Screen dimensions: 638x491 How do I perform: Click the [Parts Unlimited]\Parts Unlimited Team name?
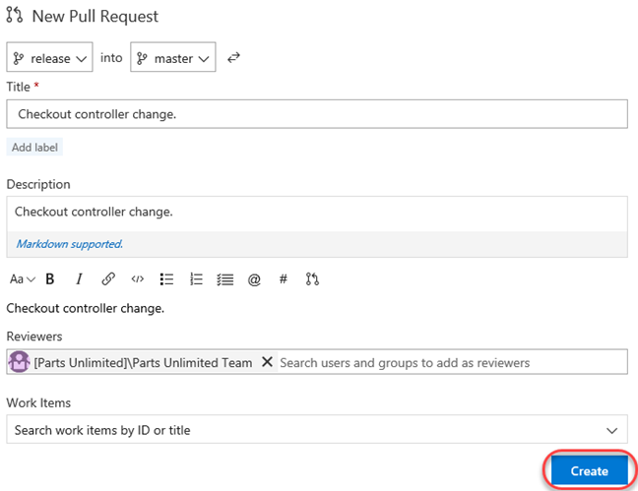click(143, 362)
